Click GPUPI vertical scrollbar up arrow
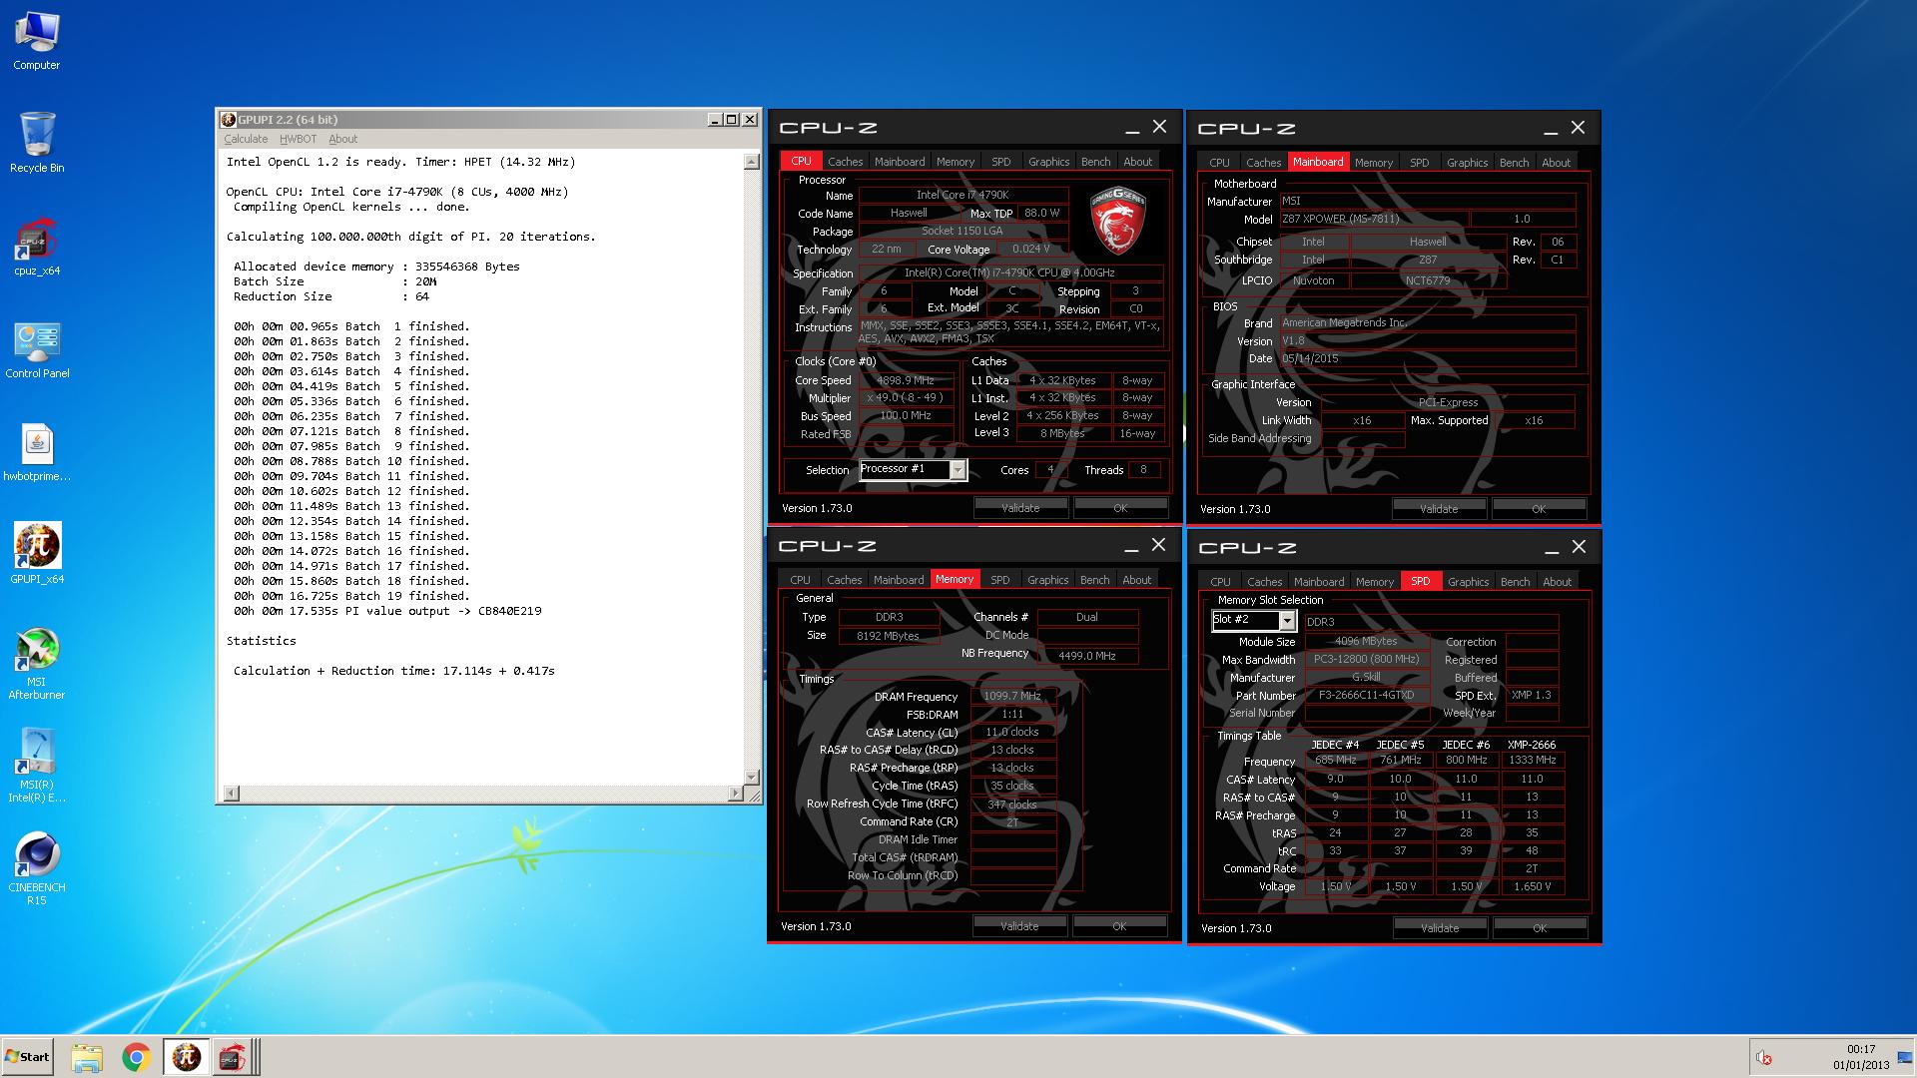Viewport: 1917px width, 1078px height. click(x=752, y=162)
